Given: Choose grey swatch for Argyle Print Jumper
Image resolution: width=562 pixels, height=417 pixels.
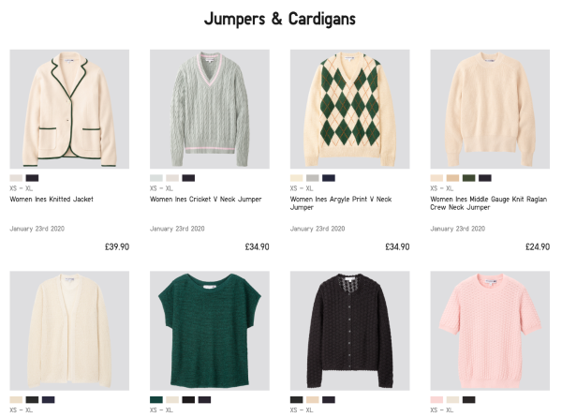Looking at the screenshot, I should point(313,178).
